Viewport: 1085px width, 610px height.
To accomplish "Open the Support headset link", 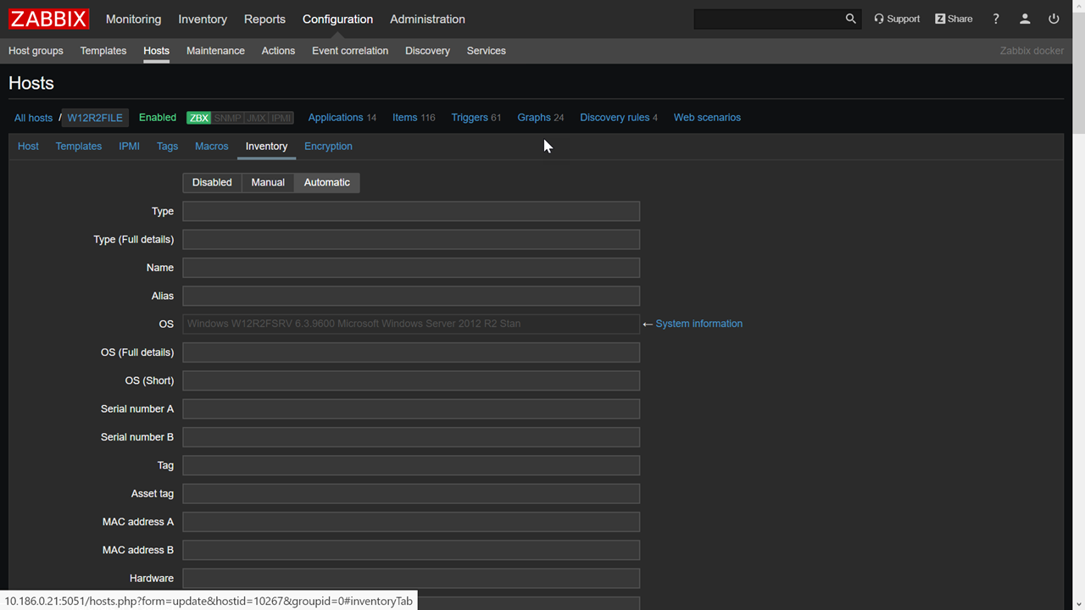I will click(897, 19).
